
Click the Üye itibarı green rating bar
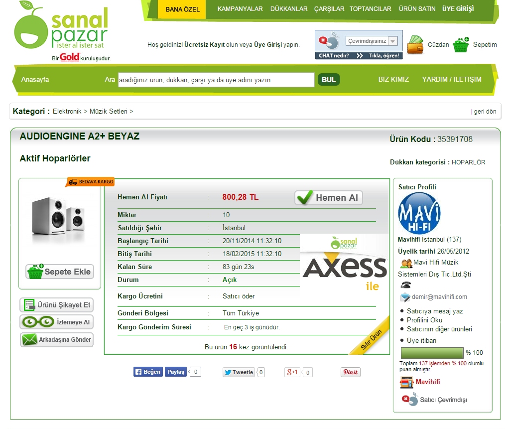coord(432,353)
